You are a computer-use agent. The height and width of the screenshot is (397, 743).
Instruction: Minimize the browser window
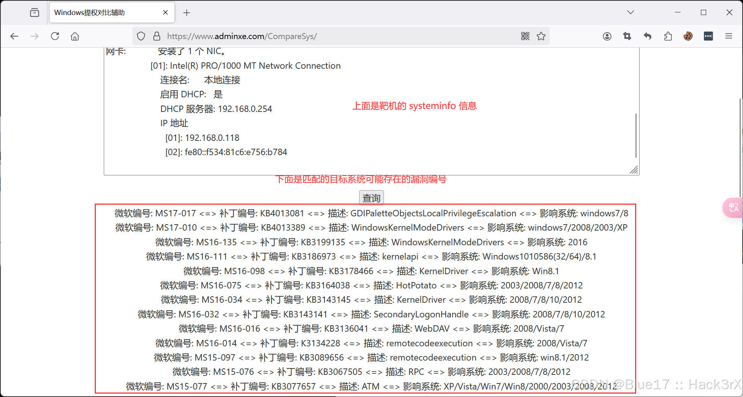point(678,12)
